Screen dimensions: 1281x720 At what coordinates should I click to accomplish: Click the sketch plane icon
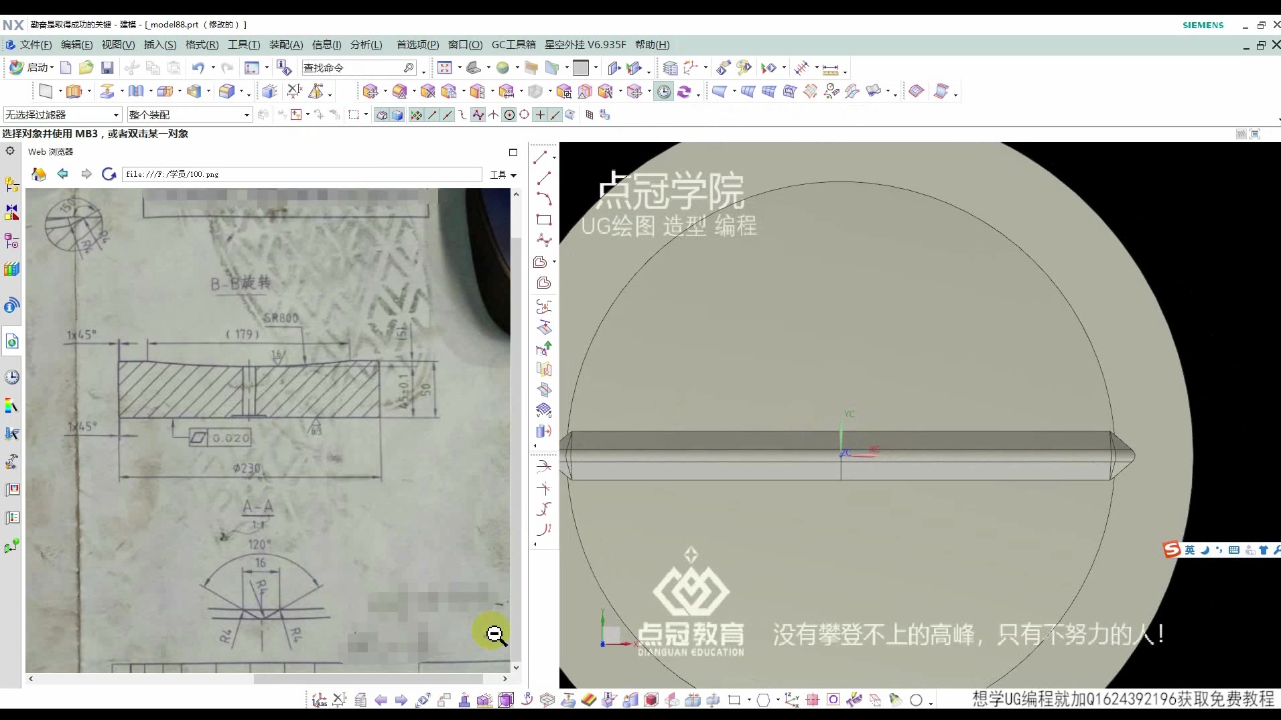(46, 91)
